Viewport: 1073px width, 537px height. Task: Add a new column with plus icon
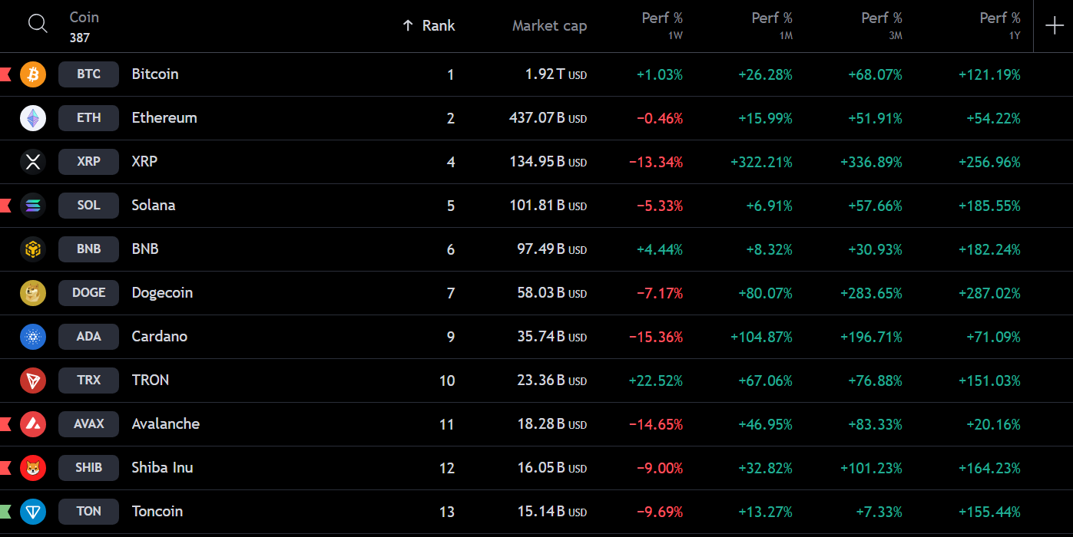tap(1054, 25)
